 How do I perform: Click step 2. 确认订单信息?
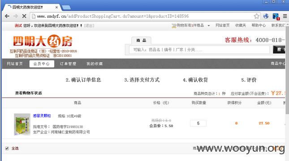[x=83, y=80]
